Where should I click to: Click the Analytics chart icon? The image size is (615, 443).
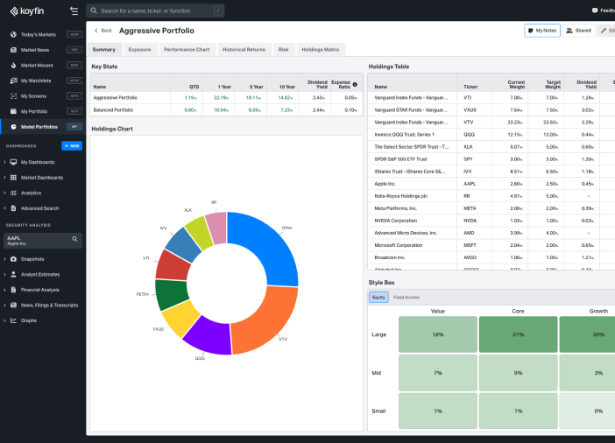tap(13, 193)
